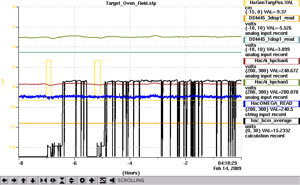This screenshot has height=185, width=300.
Task: Click the -6 tick label on the time axis
Action: [74, 163]
